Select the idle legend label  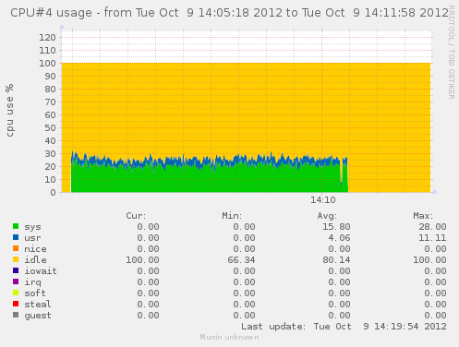[x=35, y=259]
